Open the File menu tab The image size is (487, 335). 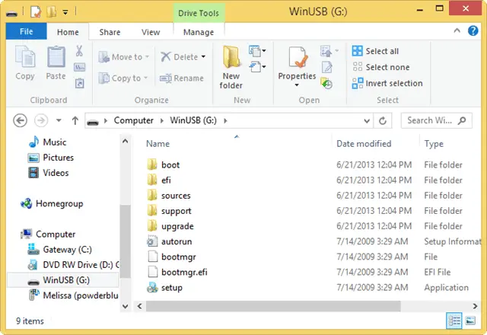[27, 31]
